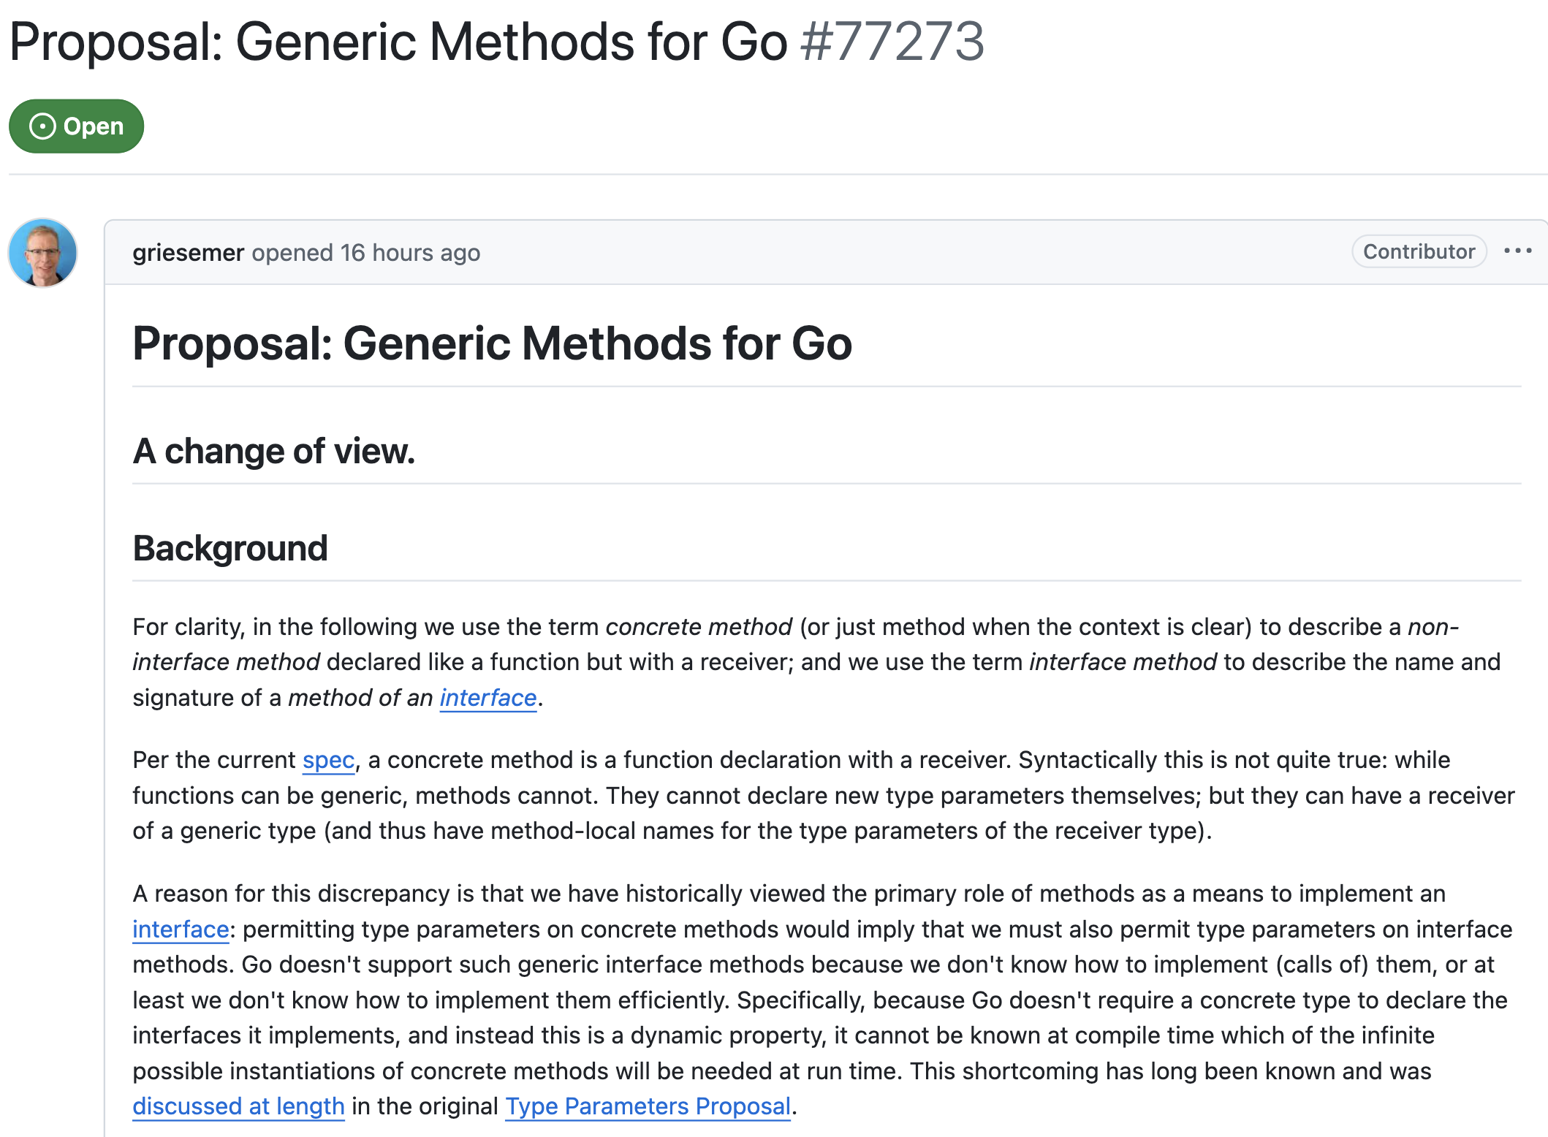Screen dimensions: 1548x1137
Task: Click the Contributor label badge
Action: pyautogui.click(x=1419, y=251)
